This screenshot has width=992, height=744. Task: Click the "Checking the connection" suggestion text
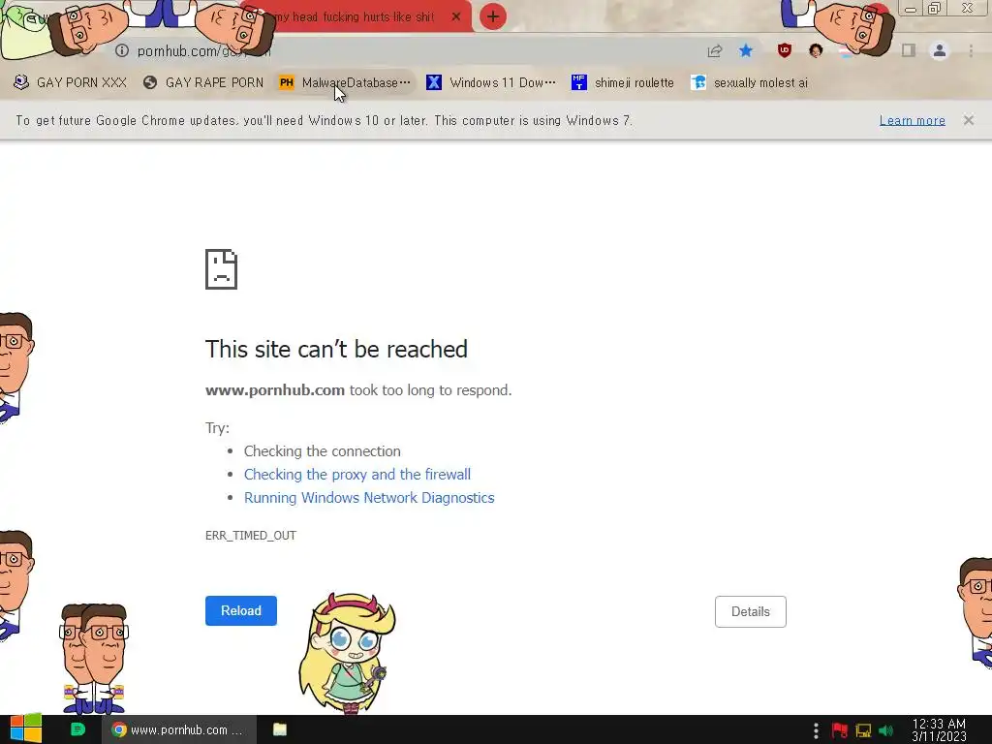click(x=322, y=451)
